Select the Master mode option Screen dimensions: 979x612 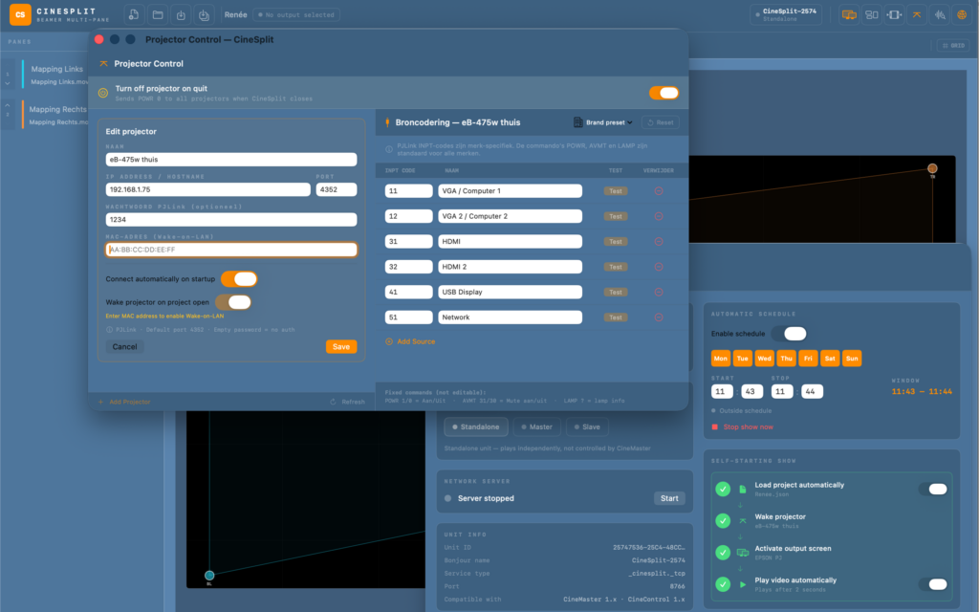pos(537,427)
